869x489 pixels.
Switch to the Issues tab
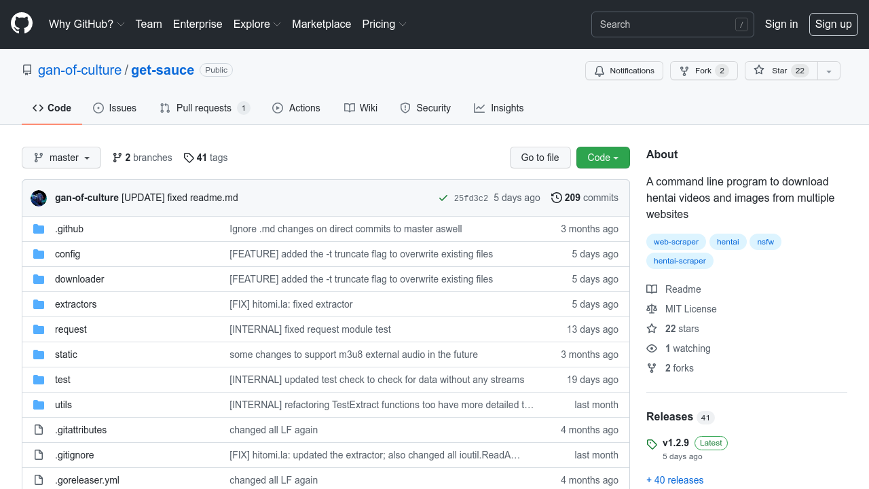point(115,108)
